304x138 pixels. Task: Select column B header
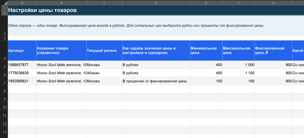click(61, 3)
